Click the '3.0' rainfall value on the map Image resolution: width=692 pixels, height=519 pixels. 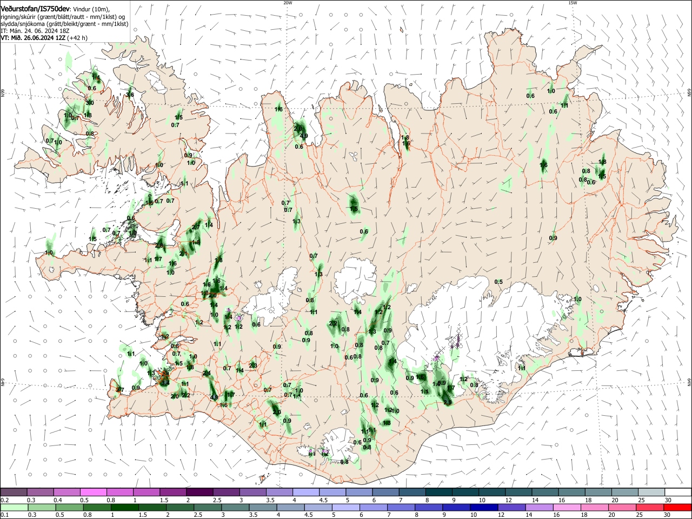click(x=90, y=103)
